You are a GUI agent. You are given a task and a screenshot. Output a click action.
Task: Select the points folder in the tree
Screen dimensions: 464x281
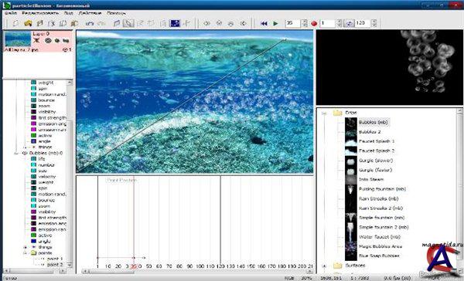[x=45, y=253]
